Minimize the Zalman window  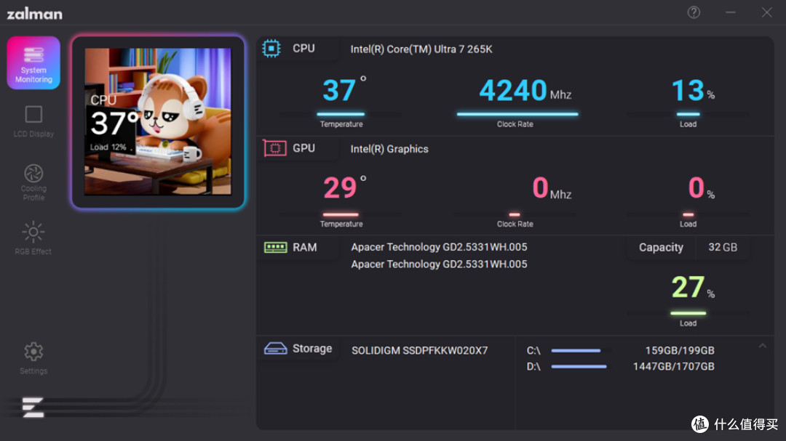coord(731,12)
